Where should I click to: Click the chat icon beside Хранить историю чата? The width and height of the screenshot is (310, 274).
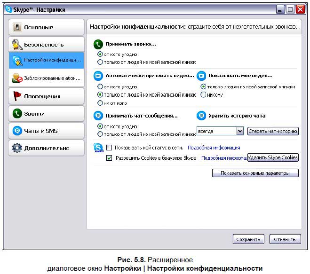pos(201,116)
